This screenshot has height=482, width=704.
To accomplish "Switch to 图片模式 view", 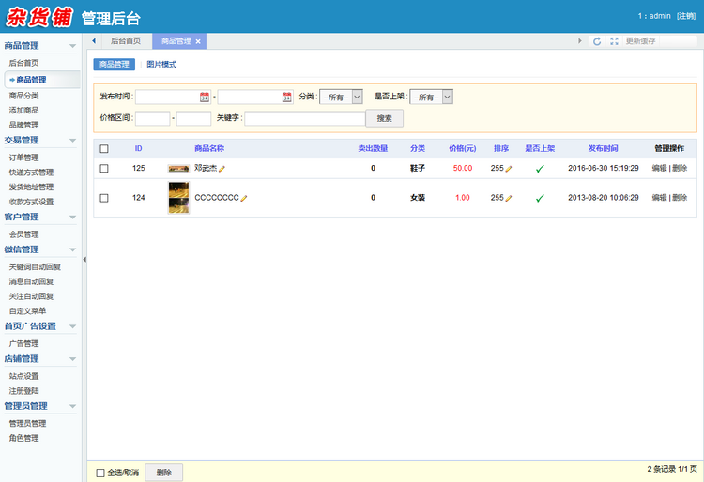I will [161, 64].
